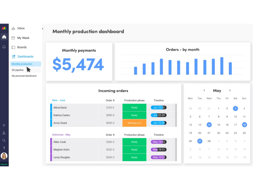The image size is (253, 190).
Task: Open Leroy Douglas order row
Action: 114,157
